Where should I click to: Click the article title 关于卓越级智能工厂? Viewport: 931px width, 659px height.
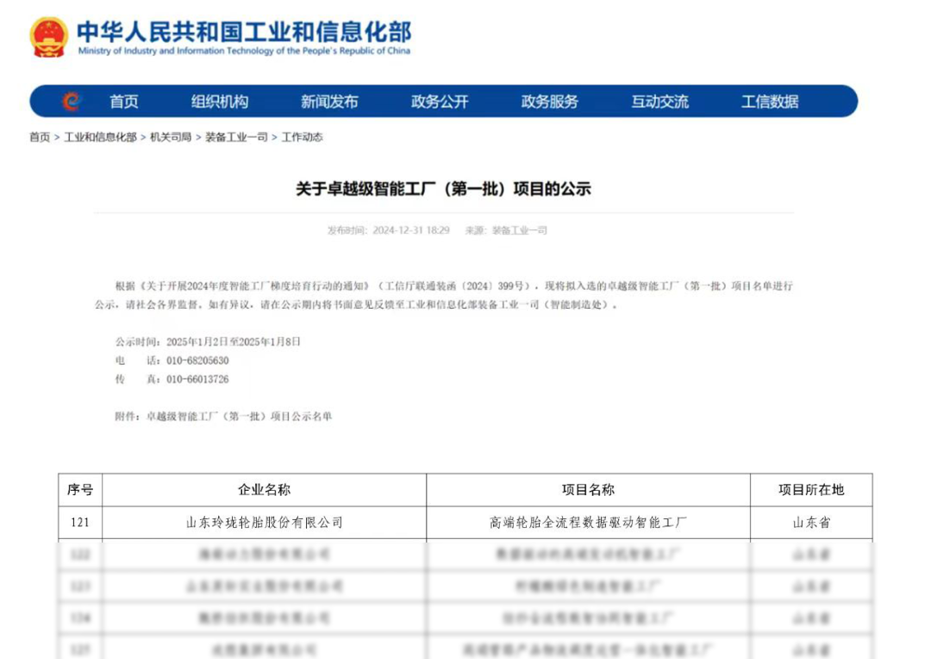click(444, 189)
